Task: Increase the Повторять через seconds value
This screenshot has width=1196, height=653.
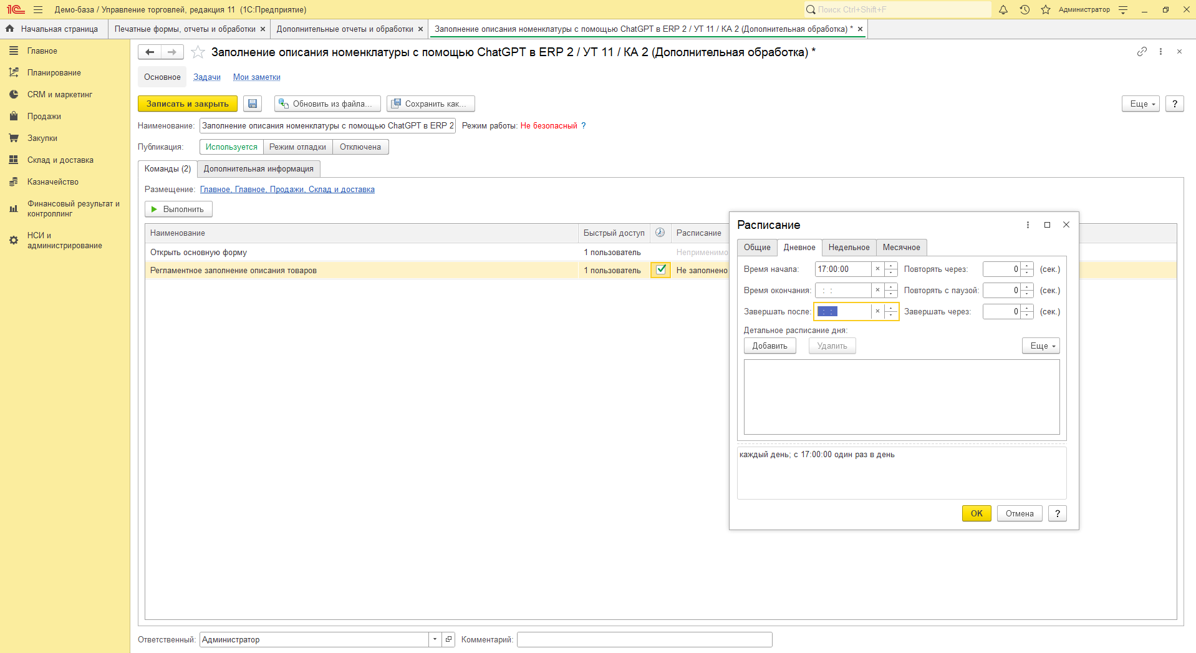Action: point(1027,266)
